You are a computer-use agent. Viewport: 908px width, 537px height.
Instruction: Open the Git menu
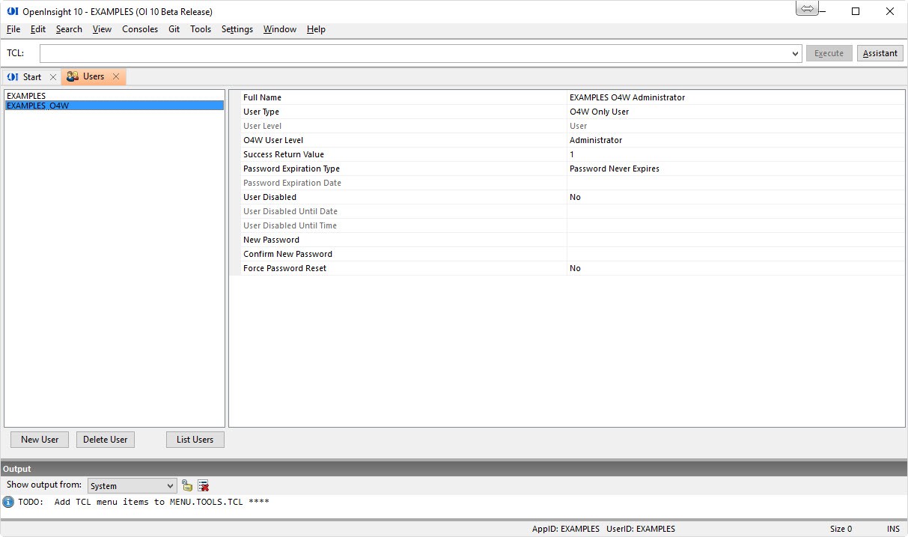coord(174,29)
